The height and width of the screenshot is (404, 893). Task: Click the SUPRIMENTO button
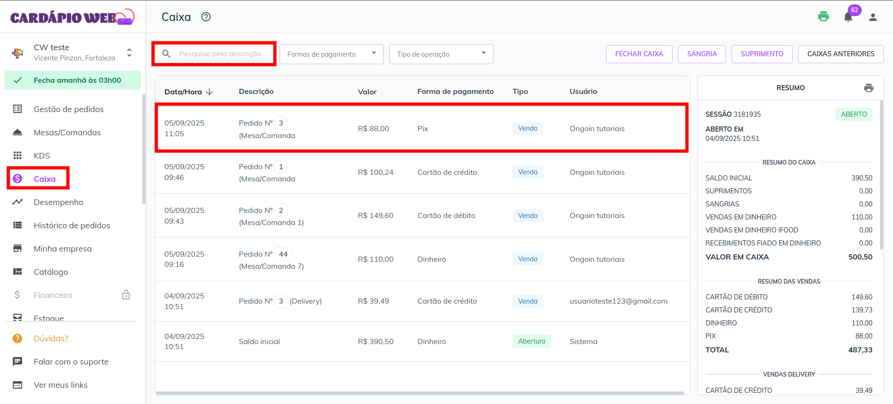point(761,54)
